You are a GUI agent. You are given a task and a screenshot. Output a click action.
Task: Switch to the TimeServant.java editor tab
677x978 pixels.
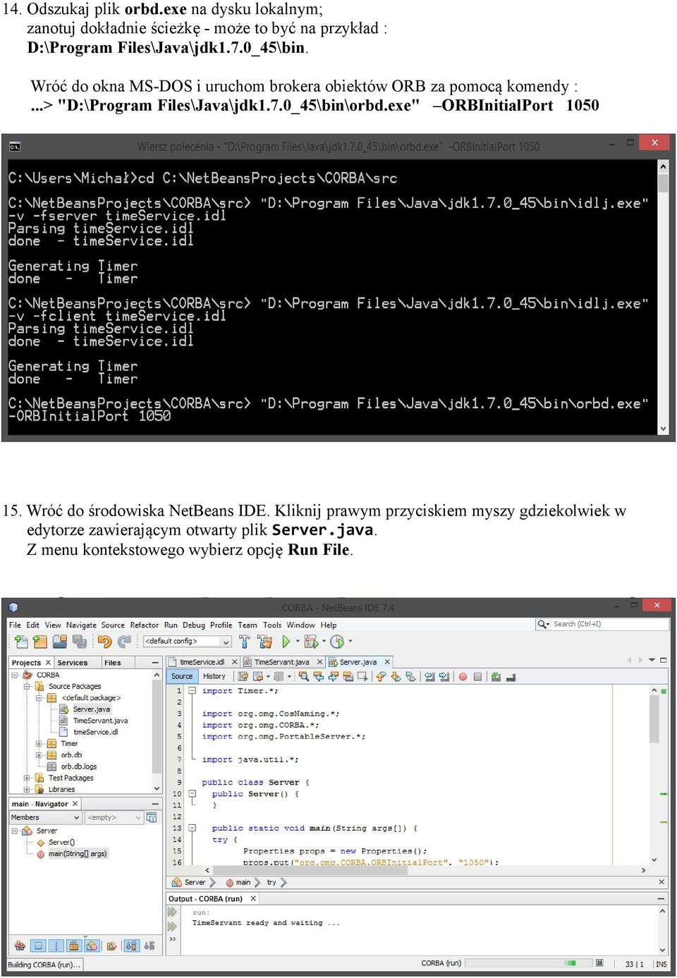(x=282, y=662)
